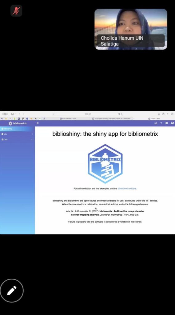175x315 pixels.
Task: Click the cube icon in bibliometrix header
Action: pyautogui.click(x=173, y=123)
